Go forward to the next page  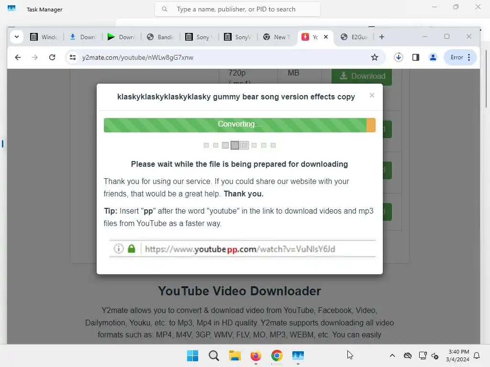coord(34,57)
